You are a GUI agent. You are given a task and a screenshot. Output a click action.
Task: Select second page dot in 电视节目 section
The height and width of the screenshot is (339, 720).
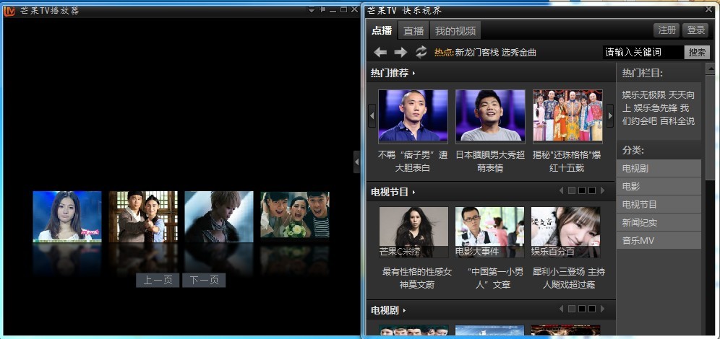click(x=581, y=191)
